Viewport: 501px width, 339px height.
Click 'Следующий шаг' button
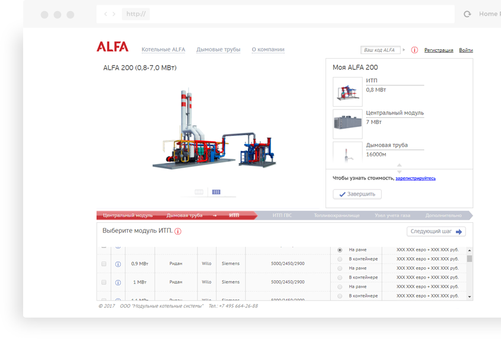pyautogui.click(x=436, y=232)
